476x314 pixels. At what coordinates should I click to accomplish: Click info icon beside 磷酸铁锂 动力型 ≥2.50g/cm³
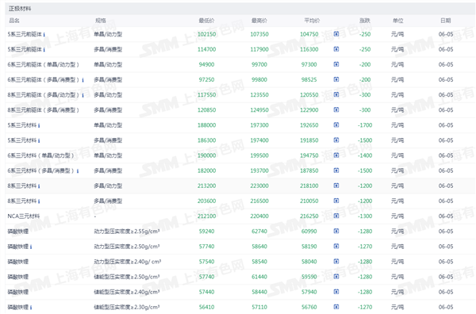click(x=31, y=247)
